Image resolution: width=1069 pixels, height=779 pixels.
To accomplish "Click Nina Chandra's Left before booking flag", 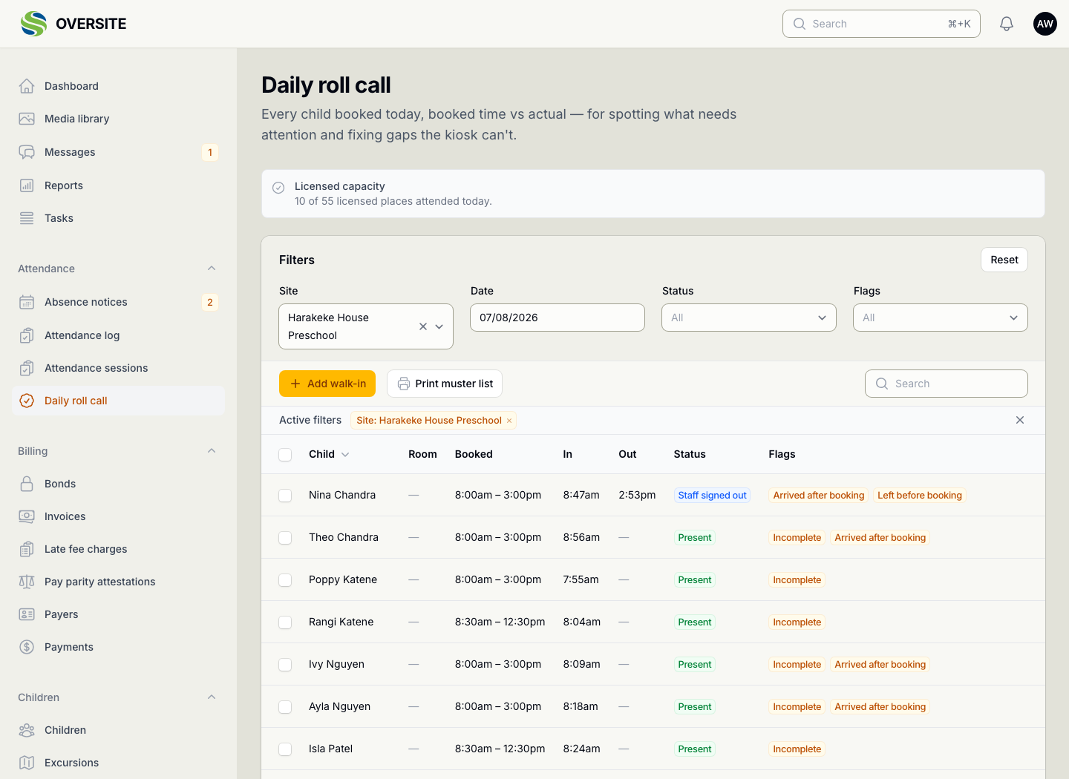I will [920, 495].
